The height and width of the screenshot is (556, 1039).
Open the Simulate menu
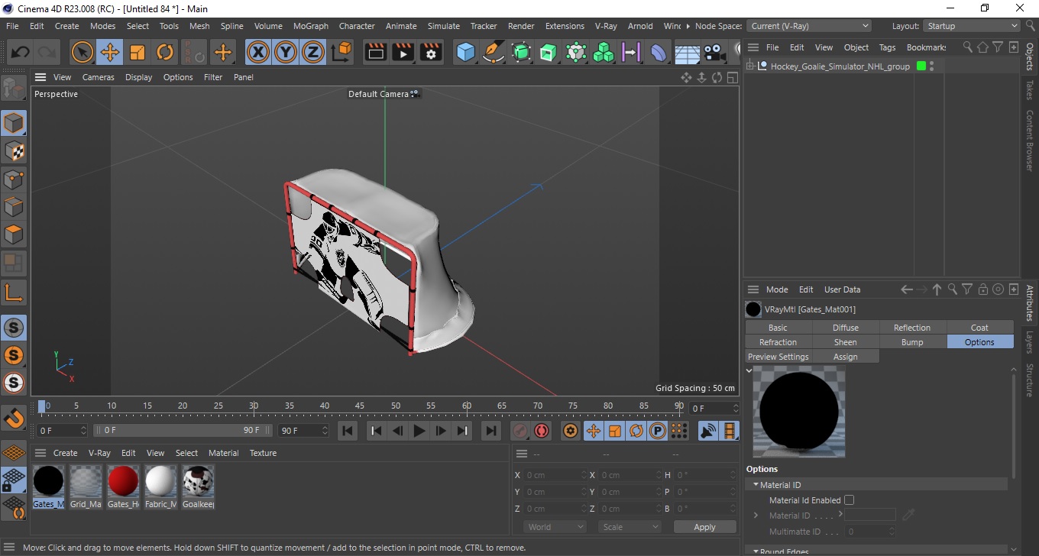tap(443, 26)
